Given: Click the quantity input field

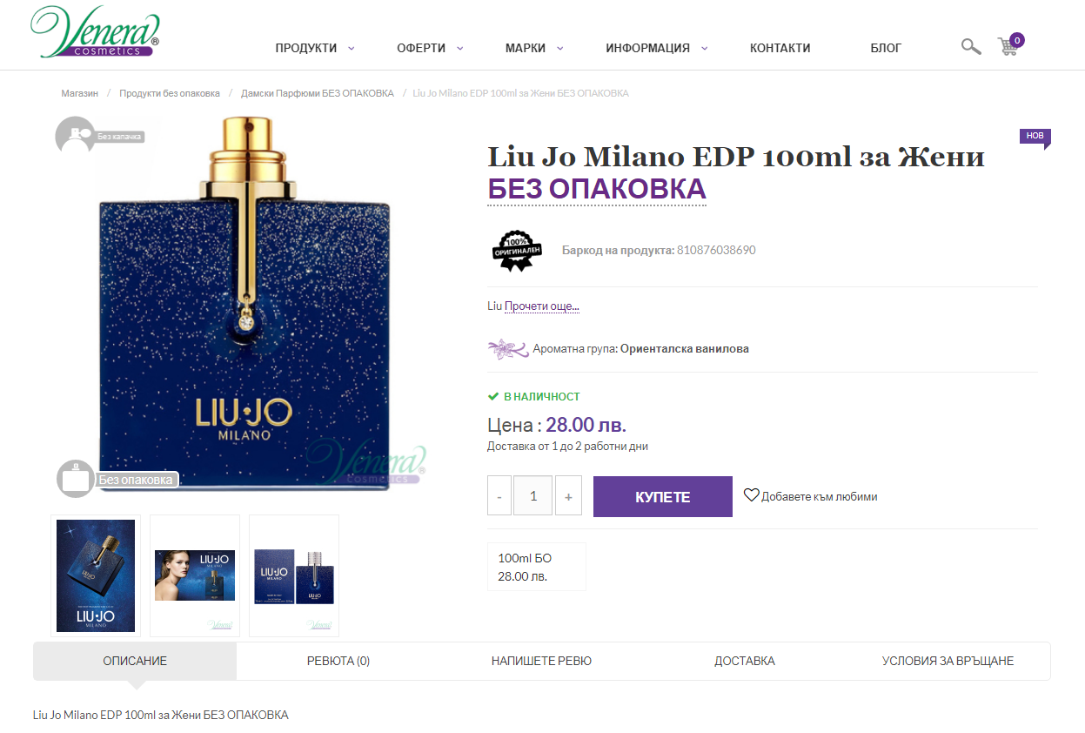Looking at the screenshot, I should (533, 496).
